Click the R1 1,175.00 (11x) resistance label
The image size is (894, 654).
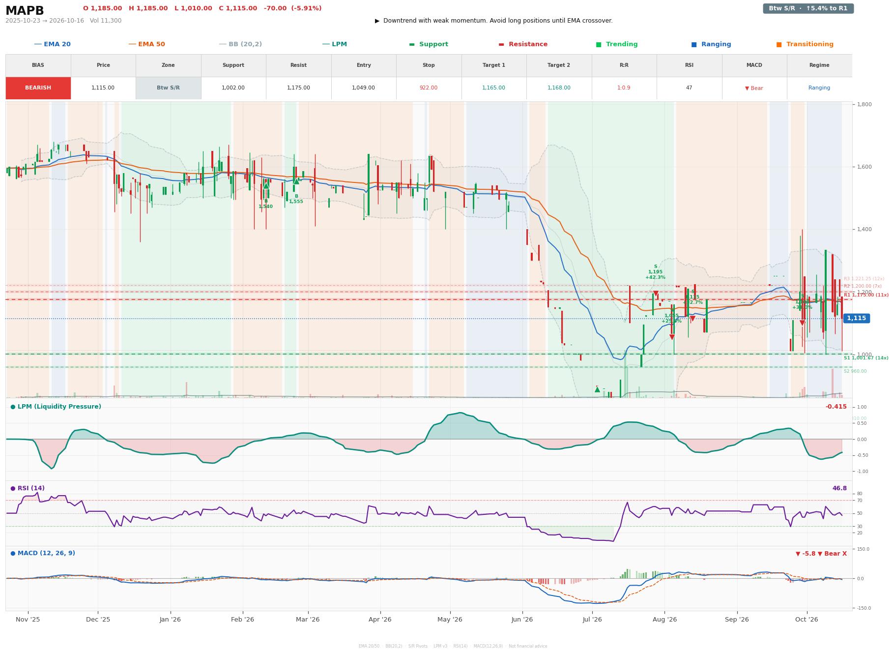(866, 295)
